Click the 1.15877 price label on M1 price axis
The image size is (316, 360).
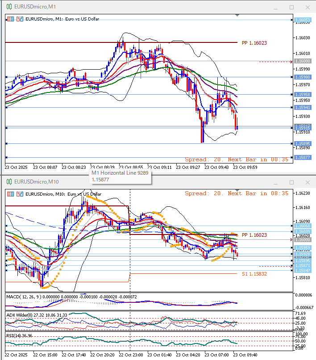tap(303, 157)
